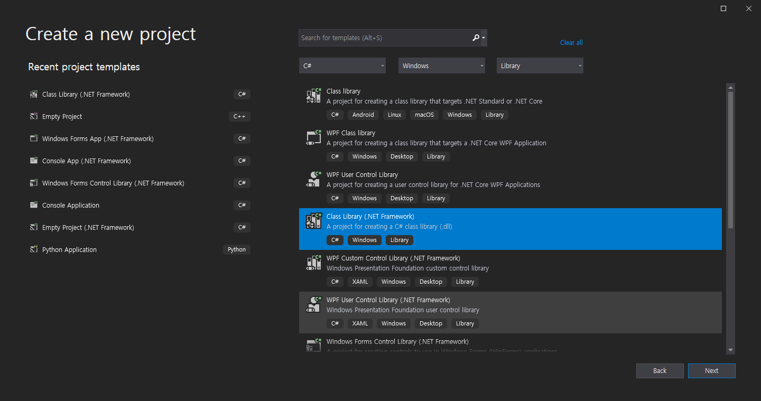Click the Python tag beside Python Application
The height and width of the screenshot is (401, 761).
[237, 250]
